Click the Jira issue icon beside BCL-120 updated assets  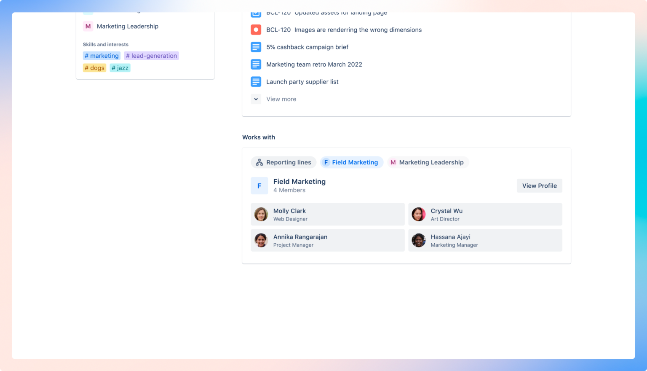256,13
